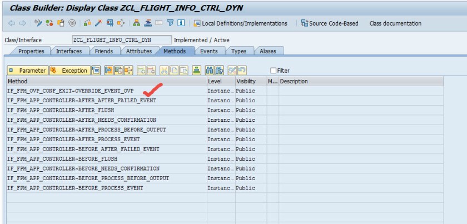This screenshot has height=224, width=467.
Task: Open the Aliases tab
Action: pyautogui.click(x=268, y=51)
